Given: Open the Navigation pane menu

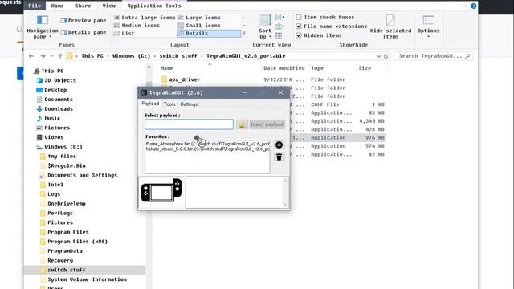Looking at the screenshot, I should pyautogui.click(x=43, y=26).
